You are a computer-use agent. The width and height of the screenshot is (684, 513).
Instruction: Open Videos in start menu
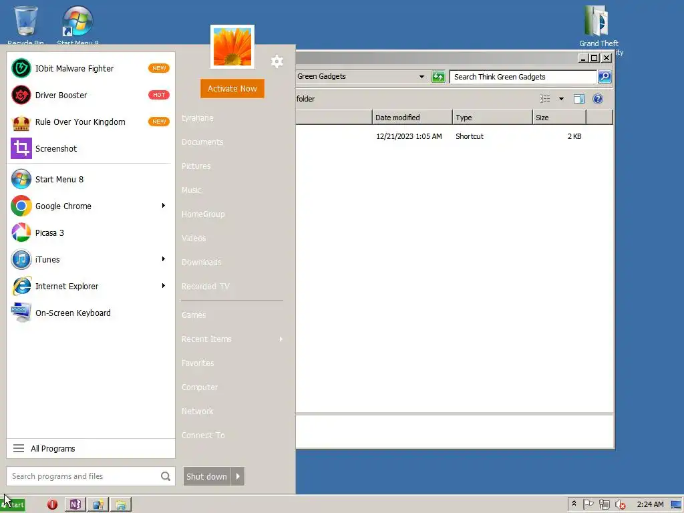pyautogui.click(x=194, y=238)
